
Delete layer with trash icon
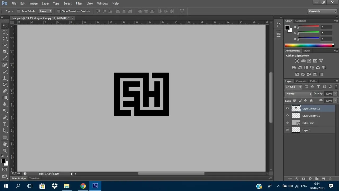pos(330,179)
